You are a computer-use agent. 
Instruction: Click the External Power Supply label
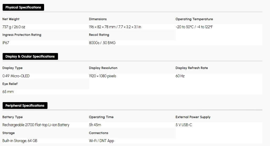click(x=193, y=117)
